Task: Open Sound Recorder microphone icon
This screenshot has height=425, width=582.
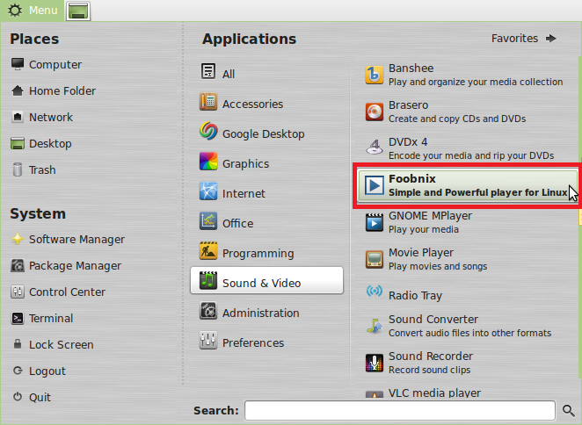Action: (x=375, y=363)
